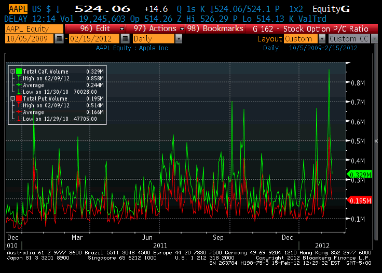382x273 pixels.
Task: Click the 0.8M y-axis label
Action: [x=358, y=83]
